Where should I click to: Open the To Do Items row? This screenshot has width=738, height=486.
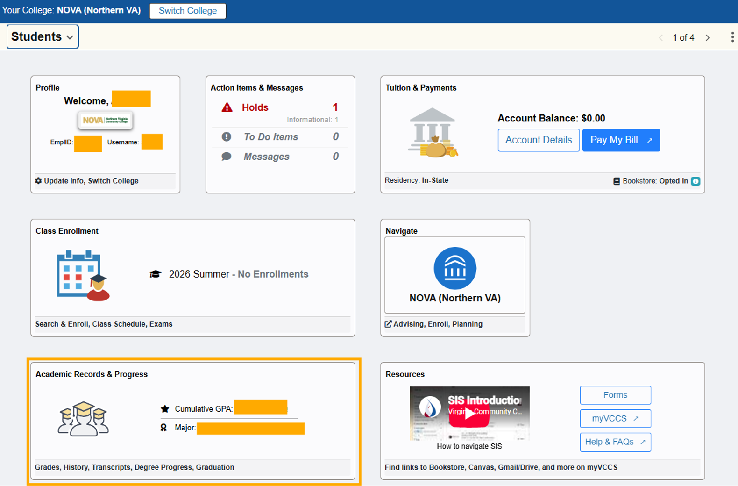tap(280, 137)
